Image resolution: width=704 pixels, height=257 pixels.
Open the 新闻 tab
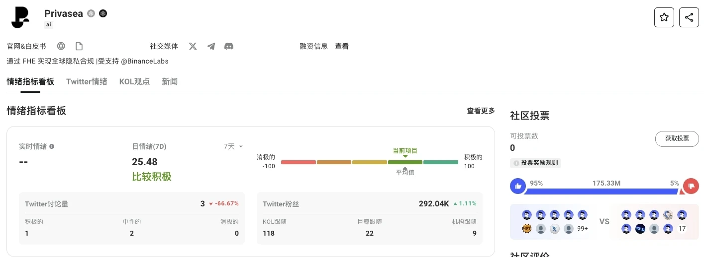[x=170, y=82]
